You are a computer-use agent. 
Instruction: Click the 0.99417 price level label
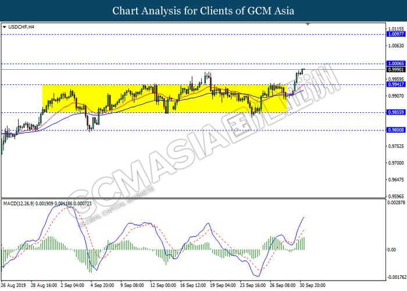click(x=396, y=84)
